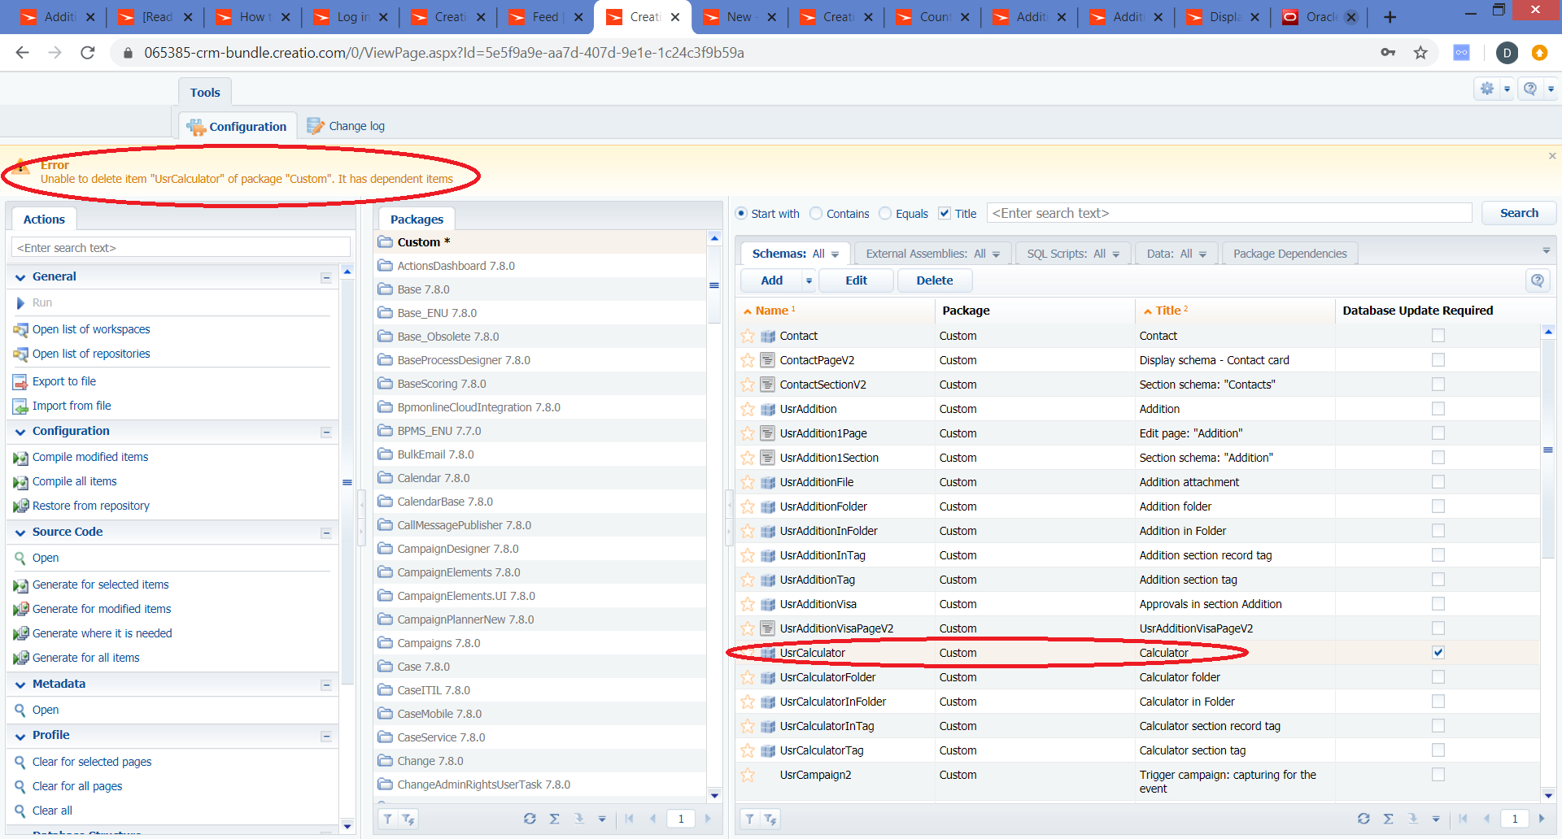Click Generate for all items link
This screenshot has height=839, width=1562.
pyautogui.click(x=86, y=659)
